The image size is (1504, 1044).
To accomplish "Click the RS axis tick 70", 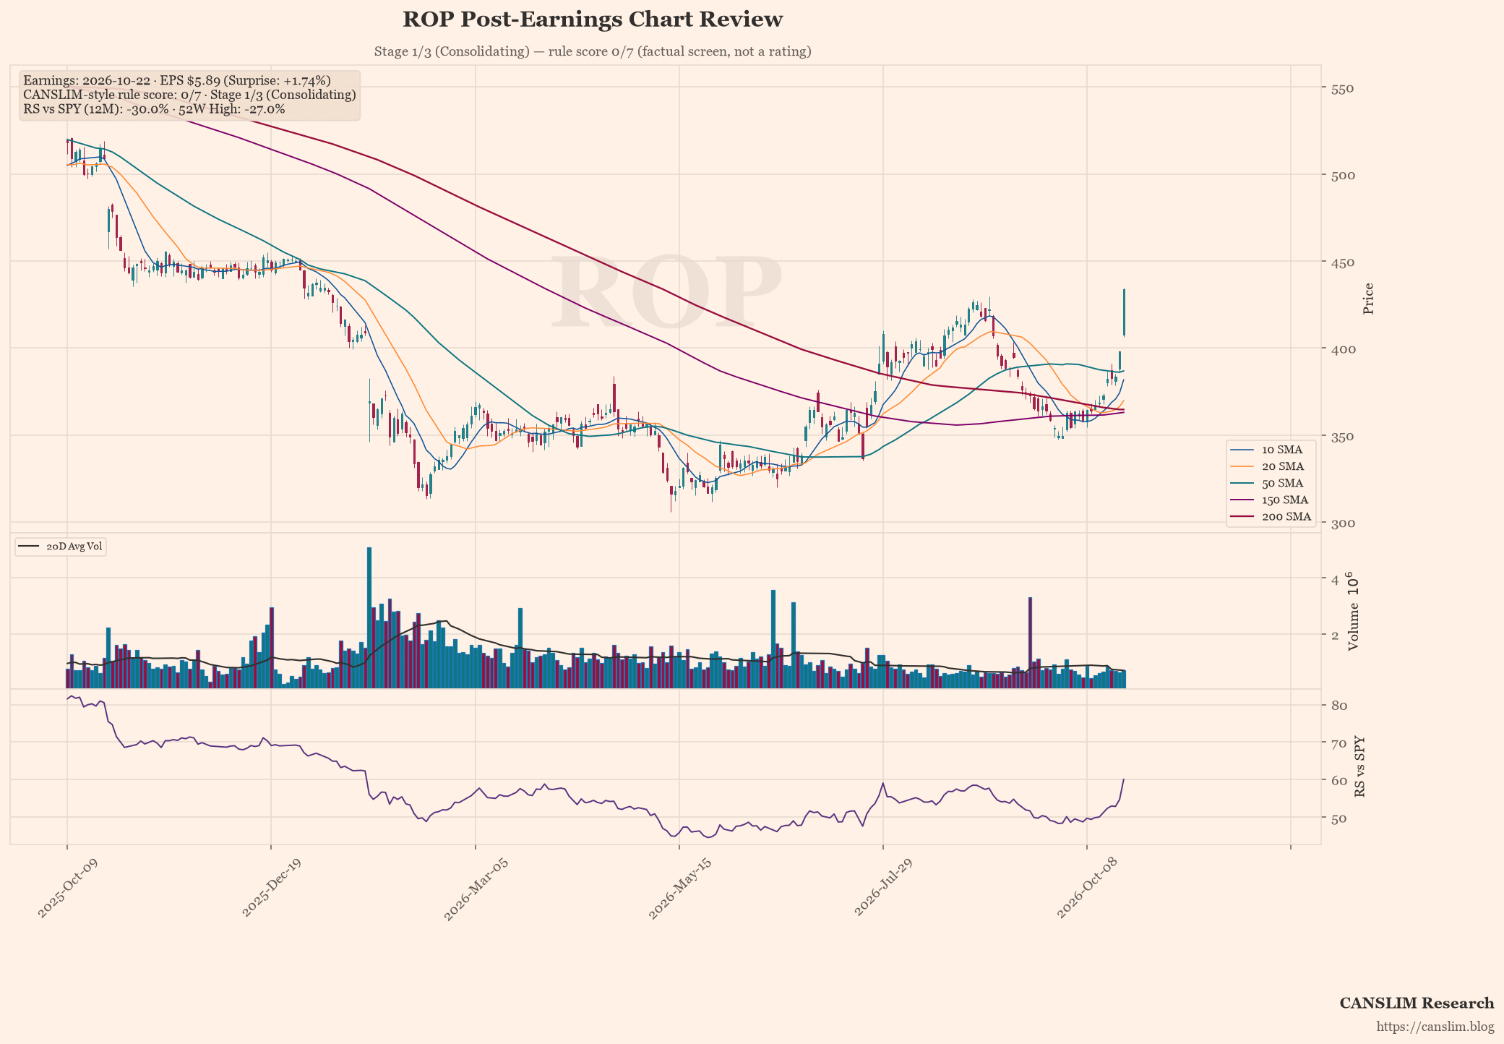I will 1338,743.
